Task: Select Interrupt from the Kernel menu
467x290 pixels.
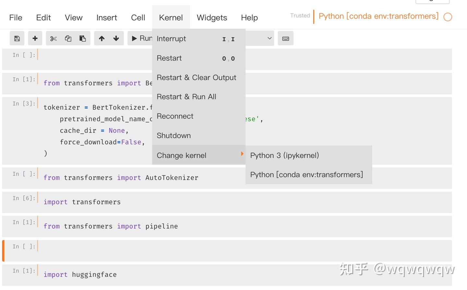Action: (171, 38)
